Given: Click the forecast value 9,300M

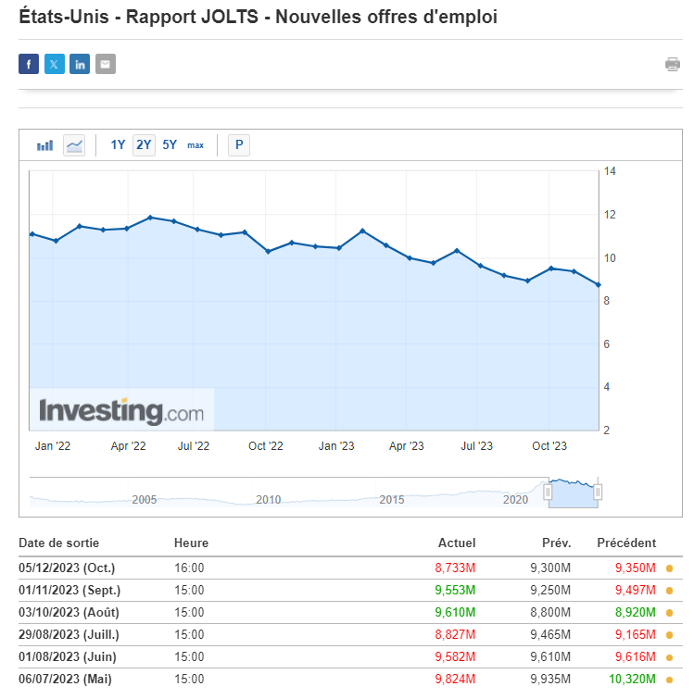Looking at the screenshot, I should click(550, 568).
